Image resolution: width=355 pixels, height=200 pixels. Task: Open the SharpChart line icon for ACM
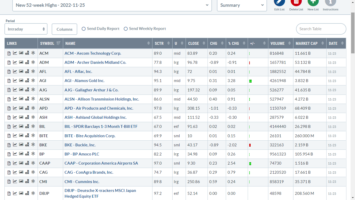pyautogui.click(x=15, y=53)
